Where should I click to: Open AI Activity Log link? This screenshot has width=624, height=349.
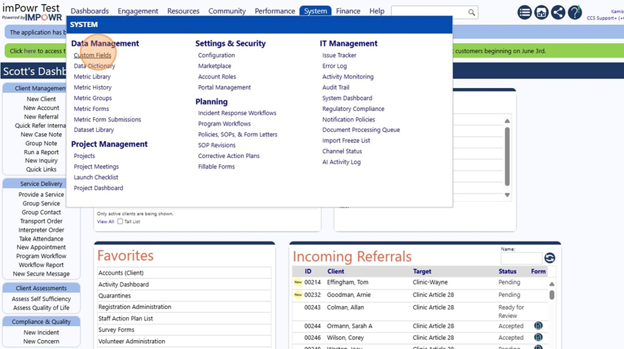341,162
